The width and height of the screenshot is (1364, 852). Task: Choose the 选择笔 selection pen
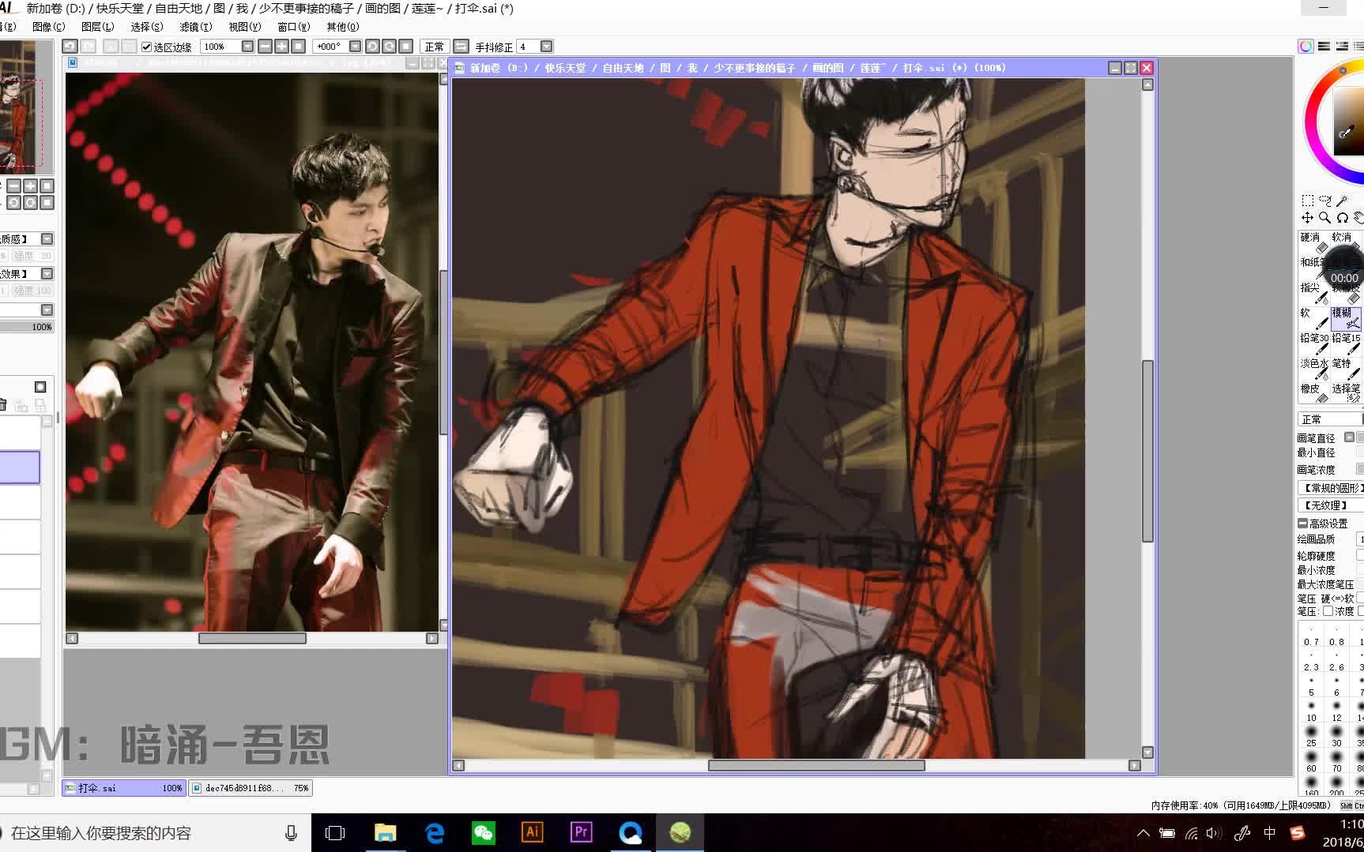point(1346,394)
